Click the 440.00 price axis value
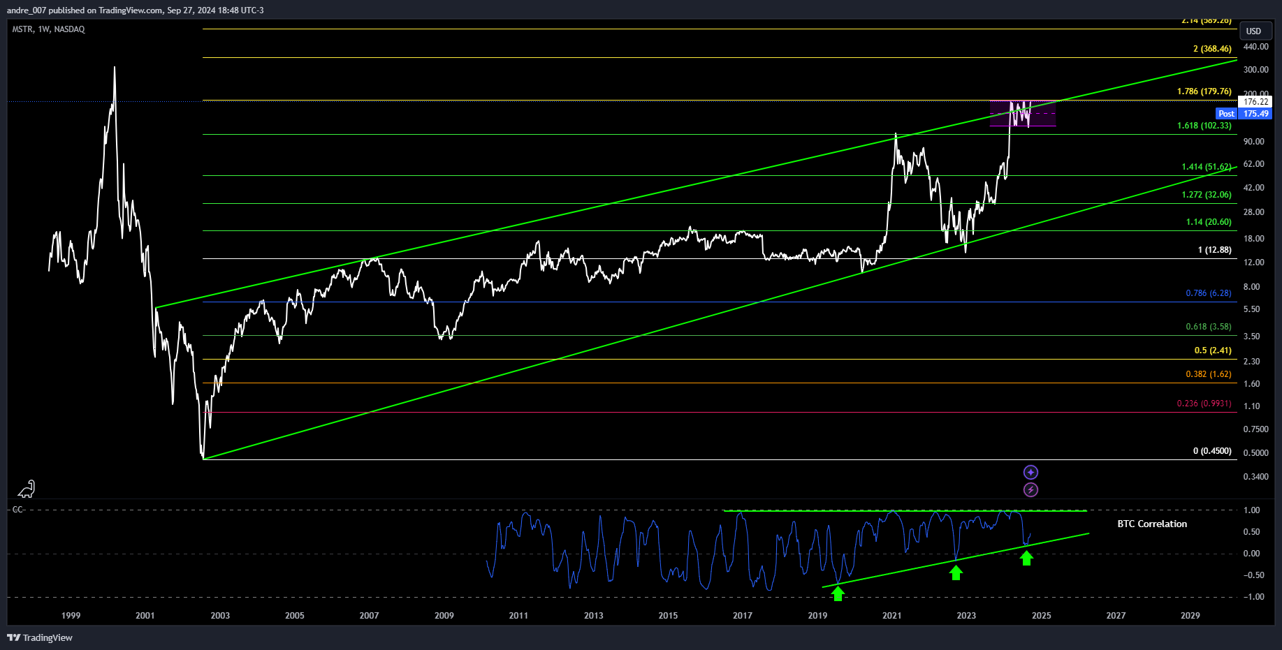Screen dimensions: 1282x650 point(1255,47)
